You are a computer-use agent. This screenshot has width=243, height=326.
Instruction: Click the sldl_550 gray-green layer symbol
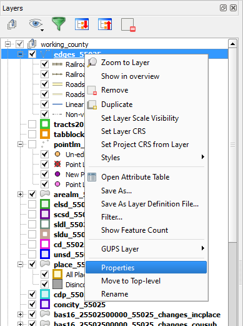[45, 224]
